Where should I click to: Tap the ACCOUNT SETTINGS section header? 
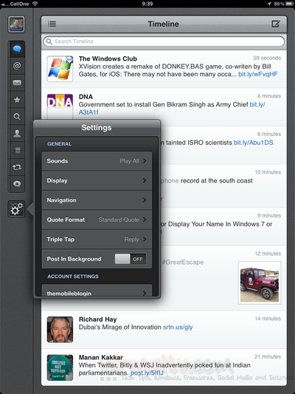73,276
